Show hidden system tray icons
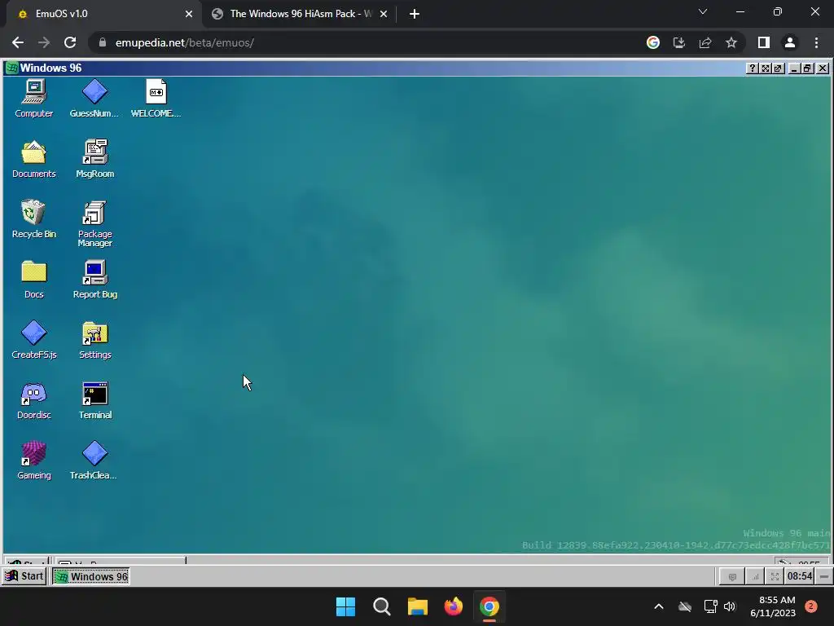834x626 pixels. pos(658,606)
